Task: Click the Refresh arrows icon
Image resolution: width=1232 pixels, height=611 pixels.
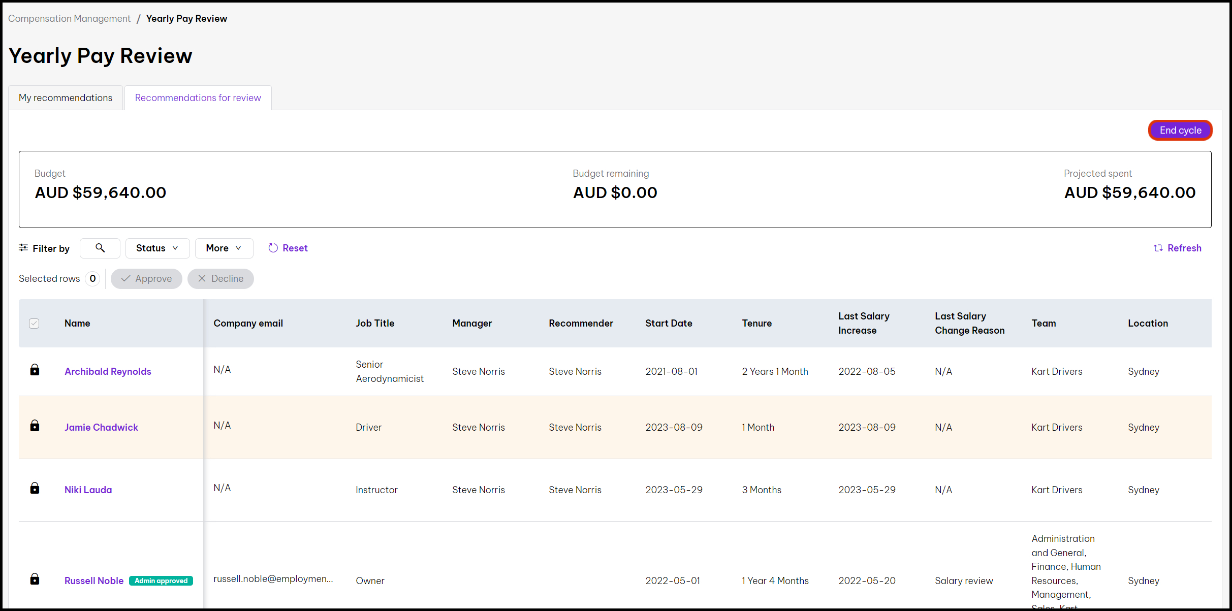Action: (1158, 248)
